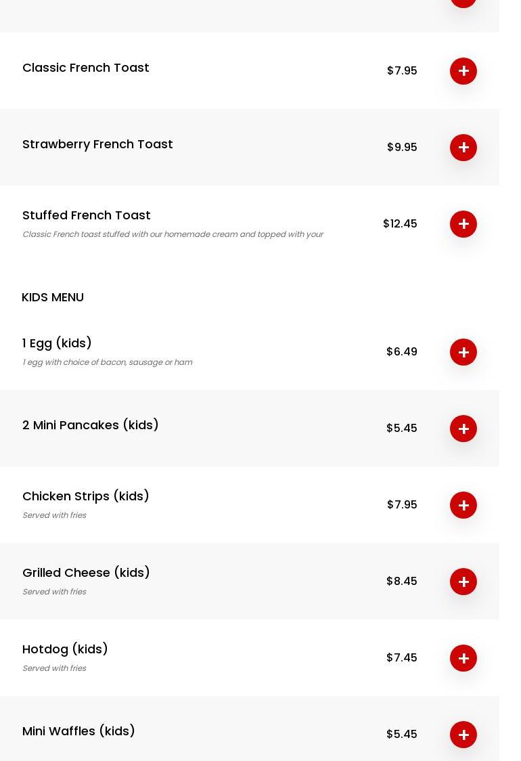Screen dimensions: 521x761
Task: Open the Chicken Strips (kids) item
Action: click(x=86, y=496)
